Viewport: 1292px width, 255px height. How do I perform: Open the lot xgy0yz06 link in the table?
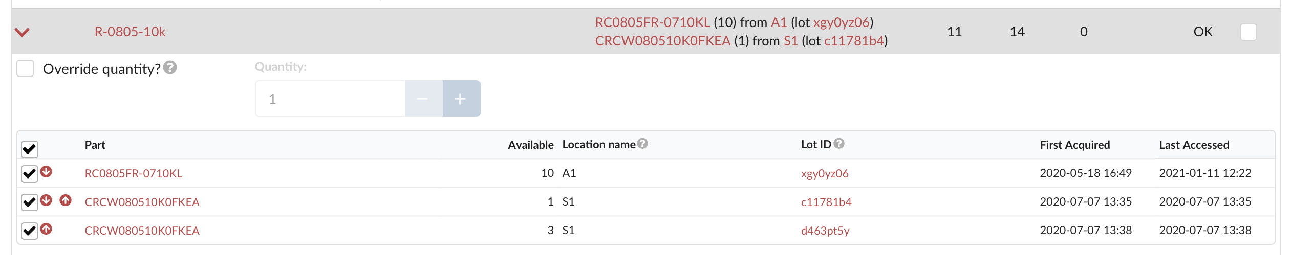[825, 173]
